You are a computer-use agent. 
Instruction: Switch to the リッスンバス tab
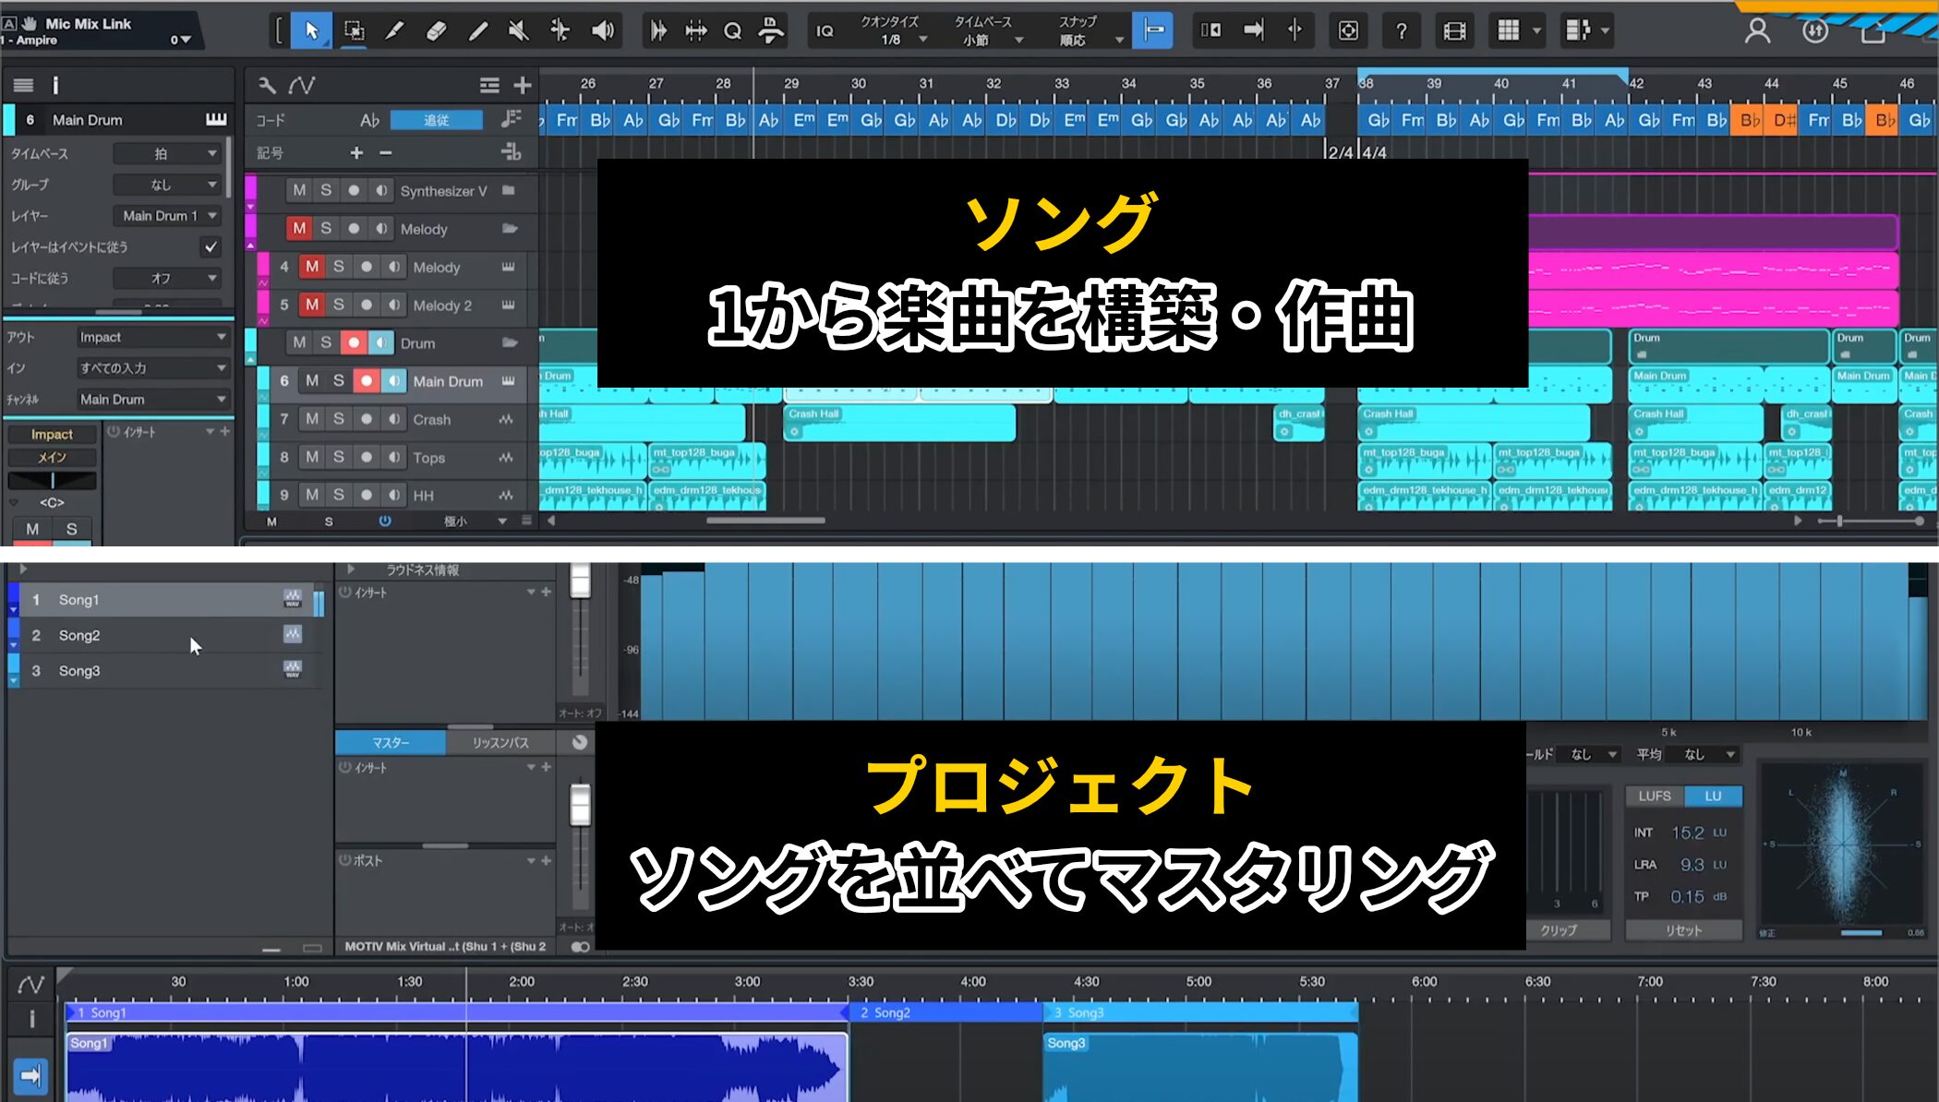(x=500, y=742)
